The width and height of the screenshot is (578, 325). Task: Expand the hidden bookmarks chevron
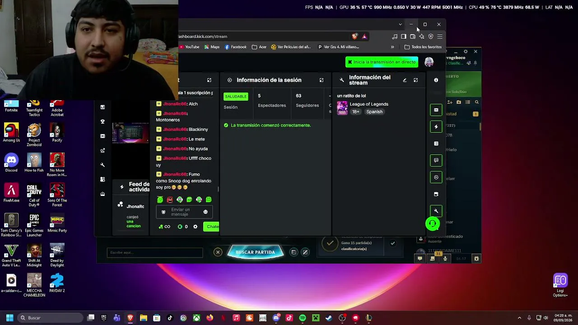point(392,47)
